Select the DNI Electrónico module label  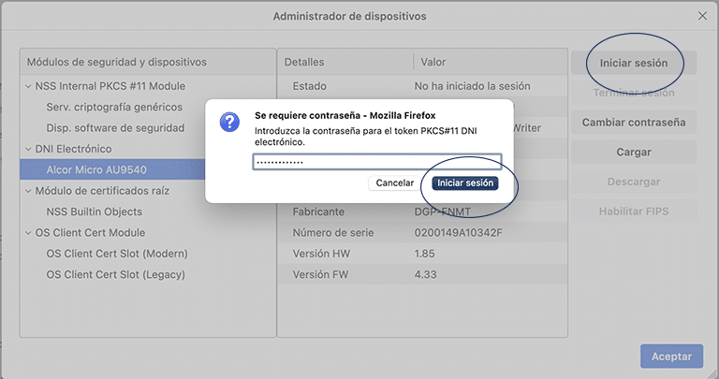73,149
